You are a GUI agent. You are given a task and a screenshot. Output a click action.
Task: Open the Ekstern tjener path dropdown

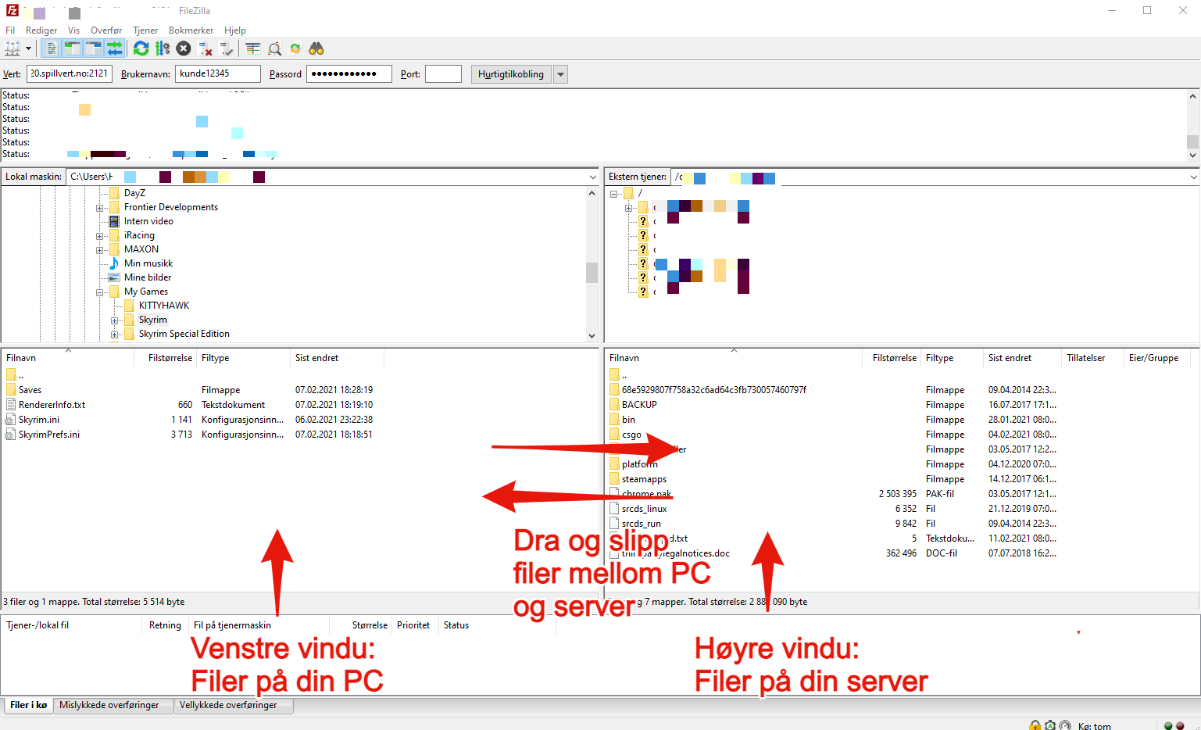[x=1193, y=177]
